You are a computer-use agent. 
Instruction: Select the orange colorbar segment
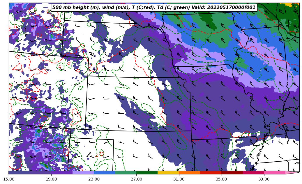pos(189,172)
